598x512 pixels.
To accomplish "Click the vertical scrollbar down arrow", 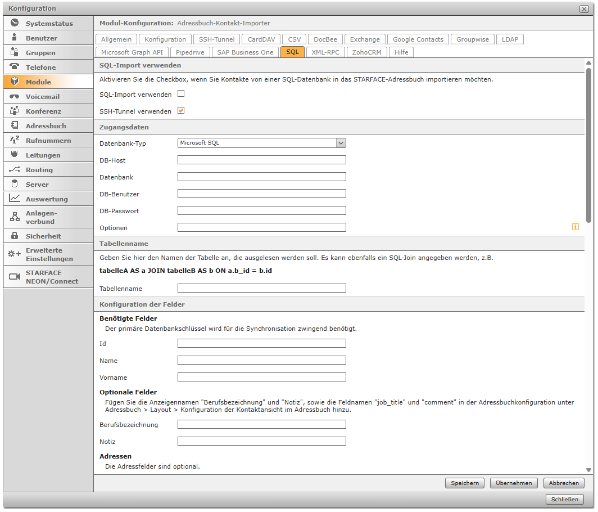I will (588, 470).
